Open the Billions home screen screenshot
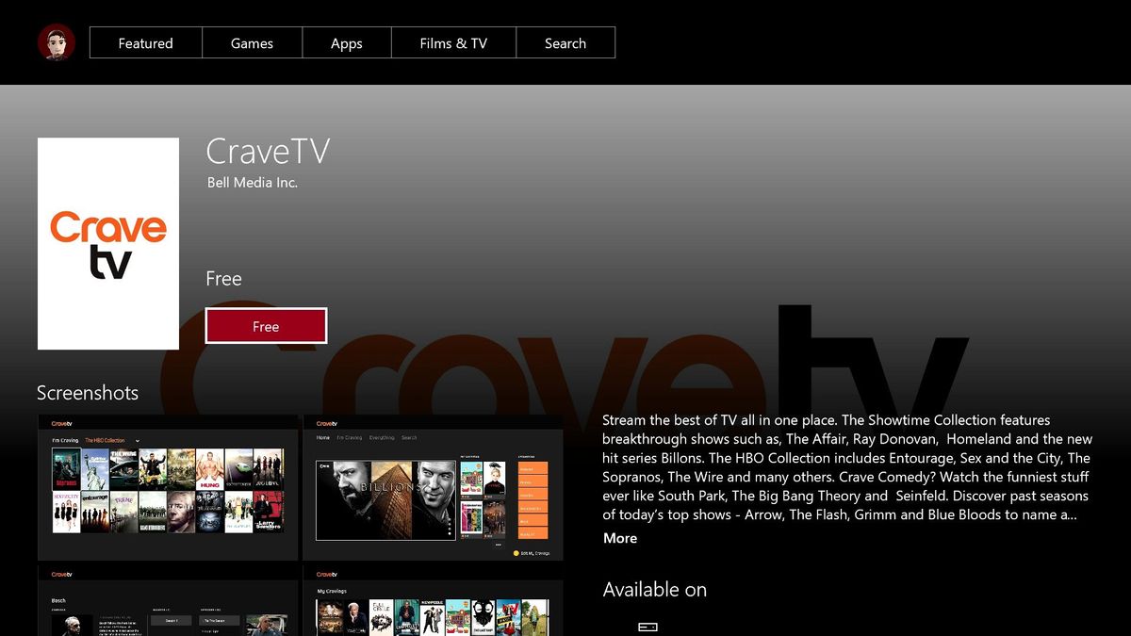Screen dimensions: 1131x636 (433, 487)
